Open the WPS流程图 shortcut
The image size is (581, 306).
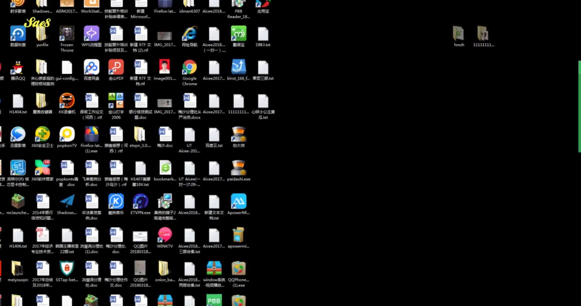coord(91,34)
